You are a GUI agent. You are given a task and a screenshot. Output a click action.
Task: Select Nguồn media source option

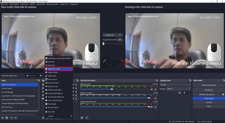pos(59,72)
